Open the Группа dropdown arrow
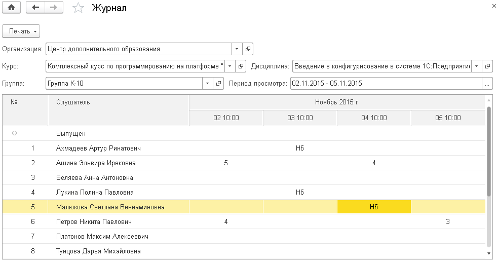This screenshot has width=497, height=262. (208, 84)
